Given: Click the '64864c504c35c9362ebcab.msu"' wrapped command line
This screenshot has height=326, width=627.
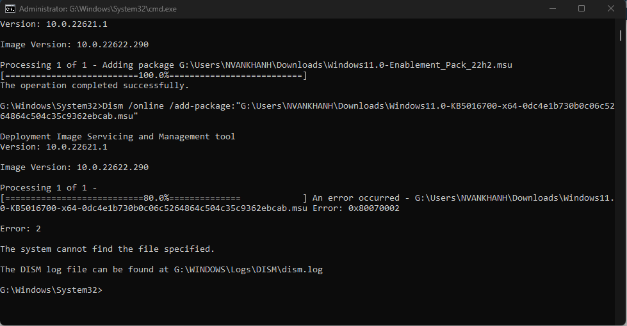Looking at the screenshot, I should click(69, 116).
